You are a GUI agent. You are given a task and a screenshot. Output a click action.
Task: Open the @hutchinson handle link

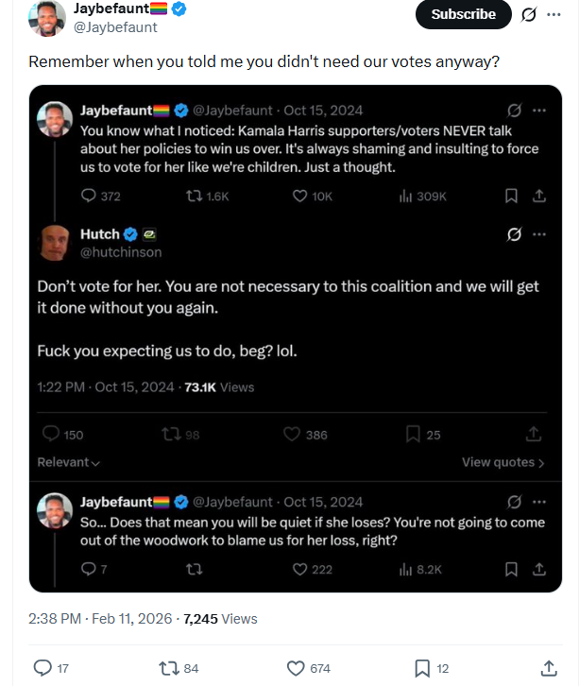(121, 252)
